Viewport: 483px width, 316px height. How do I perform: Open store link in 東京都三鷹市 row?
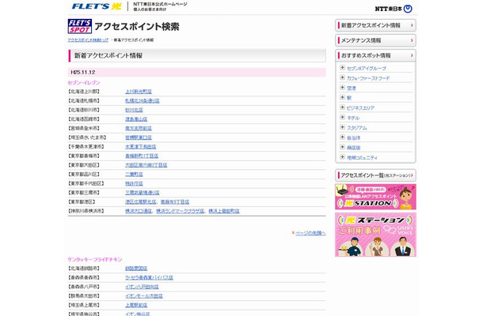(143, 193)
